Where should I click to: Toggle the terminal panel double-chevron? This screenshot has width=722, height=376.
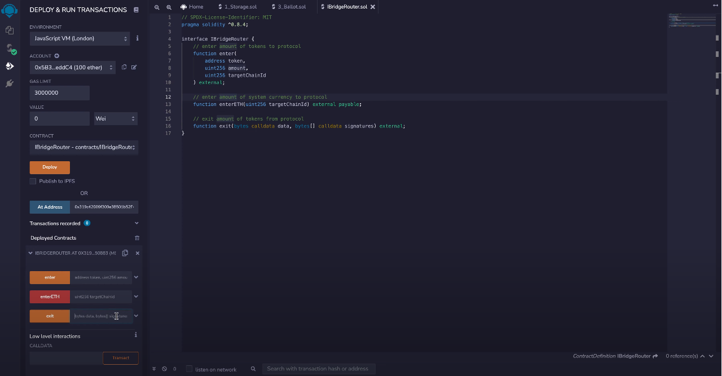[x=154, y=369]
